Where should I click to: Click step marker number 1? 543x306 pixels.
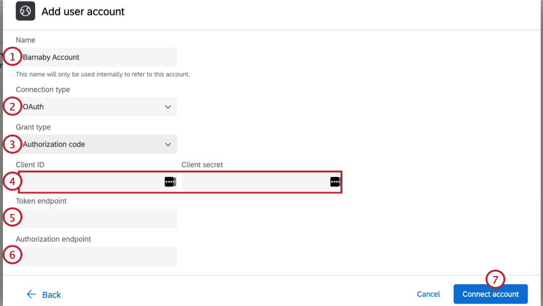pyautogui.click(x=12, y=57)
